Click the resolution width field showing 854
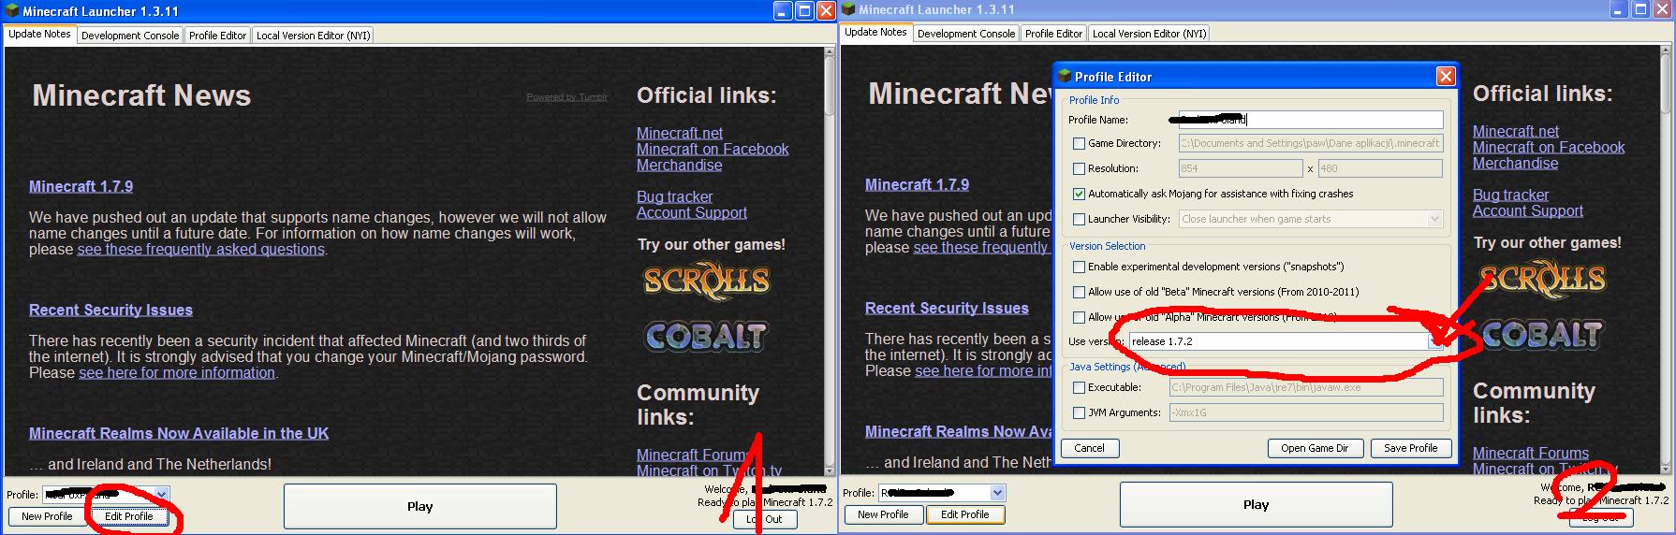The image size is (1676, 535). (1241, 168)
